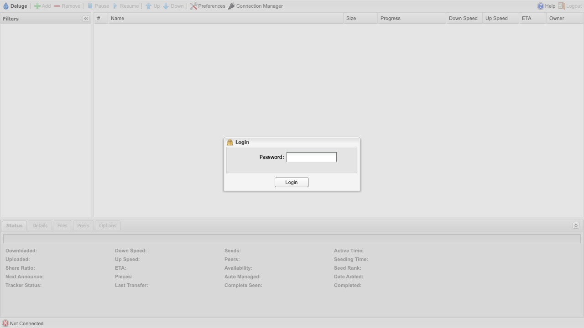
Task: Click the Deluge logo icon
Action: [6, 6]
